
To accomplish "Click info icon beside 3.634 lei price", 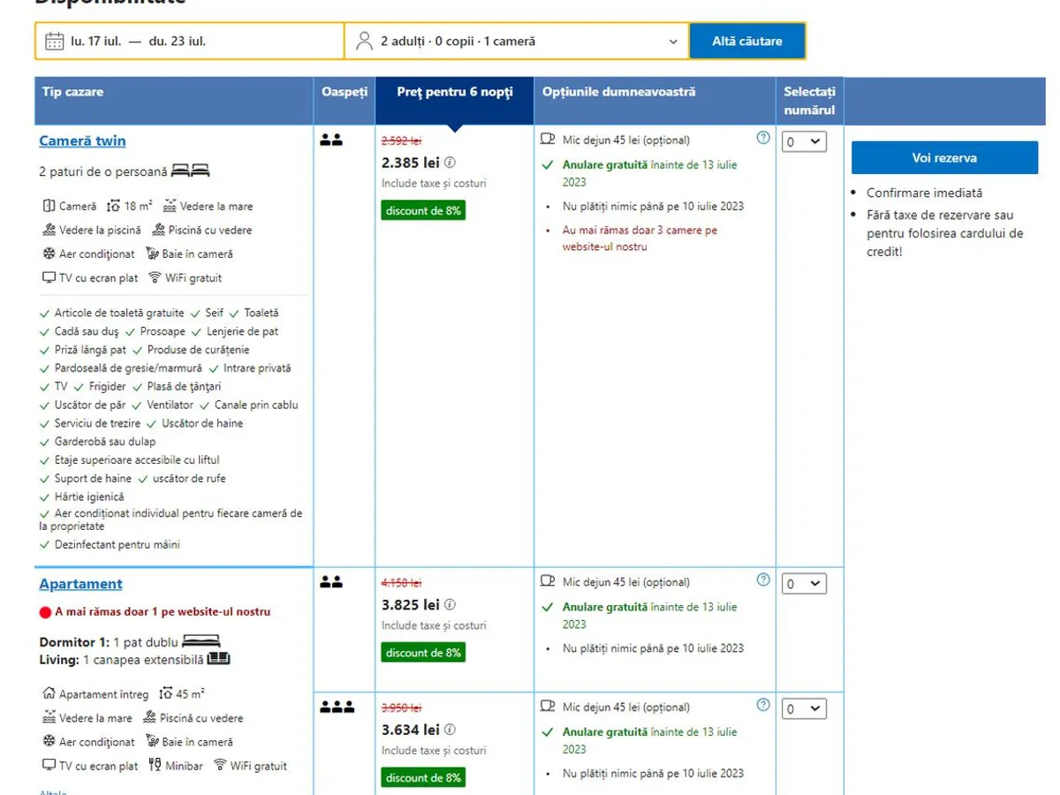I will [450, 731].
